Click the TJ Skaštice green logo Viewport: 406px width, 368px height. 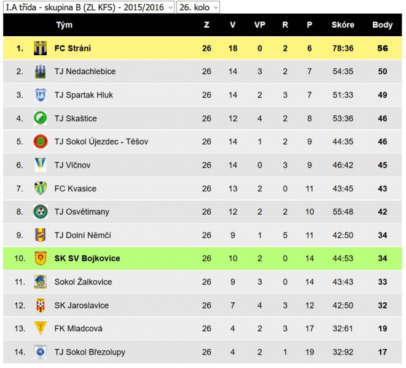[x=41, y=118]
